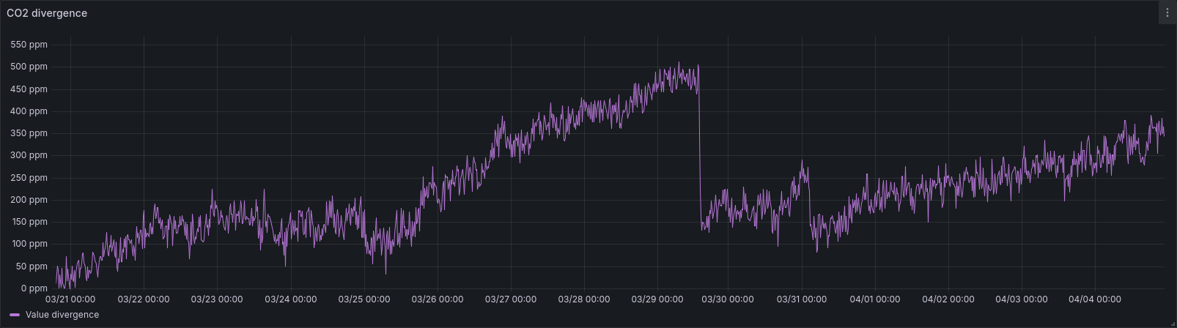
Task: Click the purple legend color swatch
Action: click(x=15, y=315)
